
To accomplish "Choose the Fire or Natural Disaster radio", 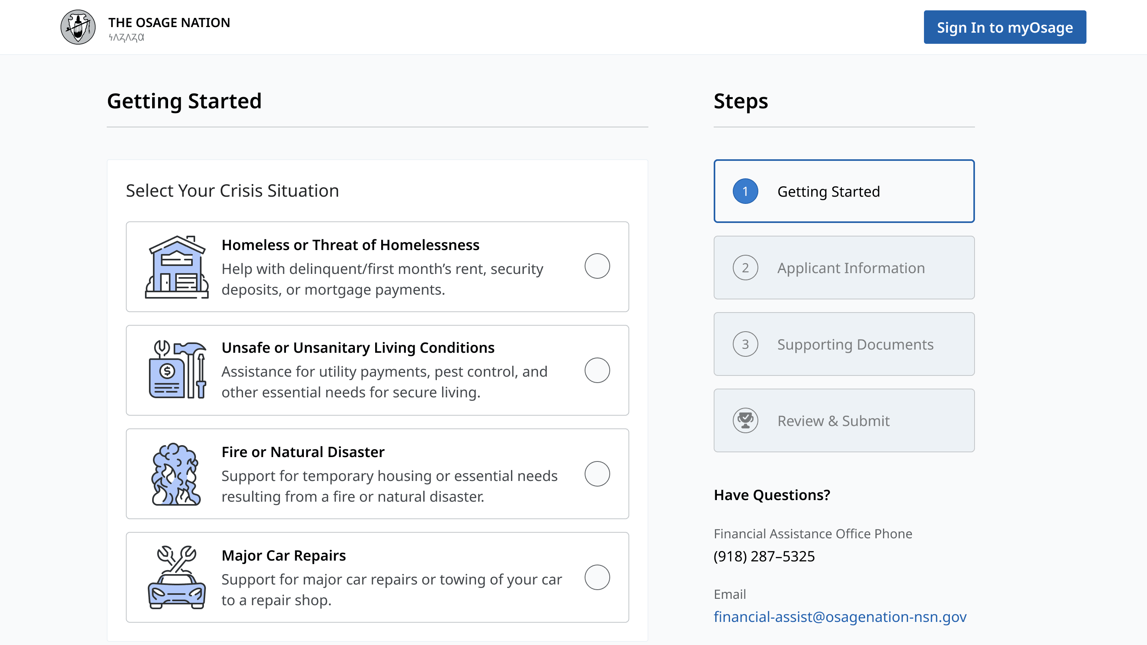I will click(x=597, y=474).
